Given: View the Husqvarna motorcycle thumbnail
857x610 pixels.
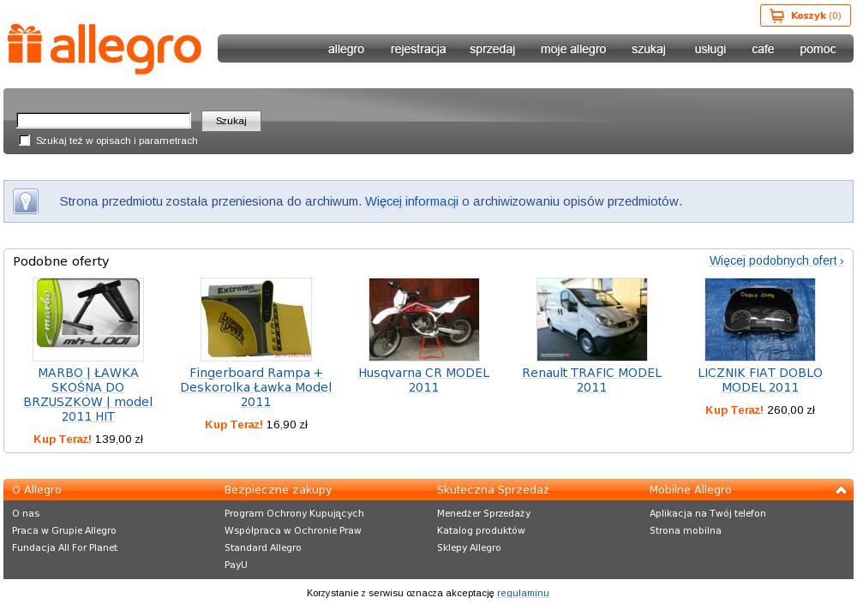Looking at the screenshot, I should [424, 320].
